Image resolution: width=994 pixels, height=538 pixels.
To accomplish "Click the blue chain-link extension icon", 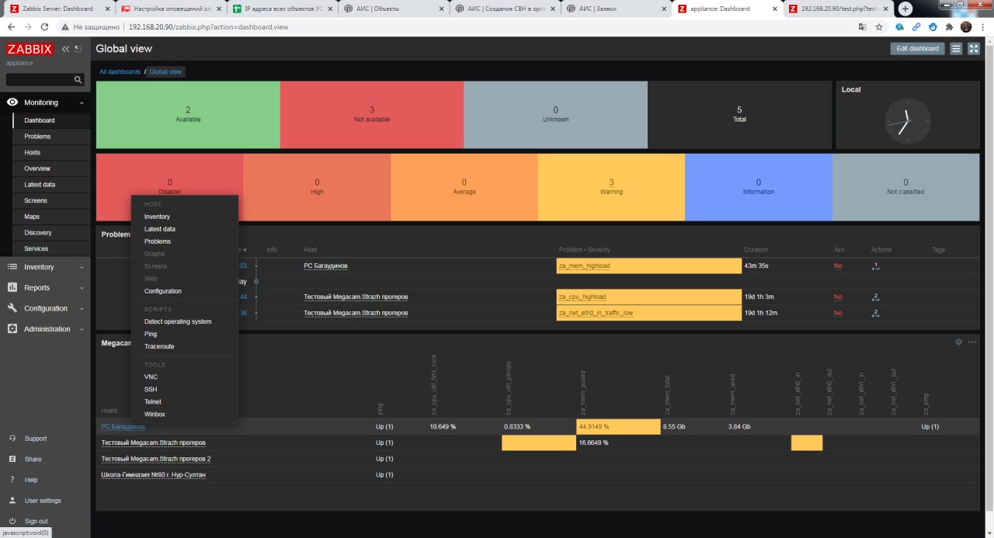I will (916, 26).
